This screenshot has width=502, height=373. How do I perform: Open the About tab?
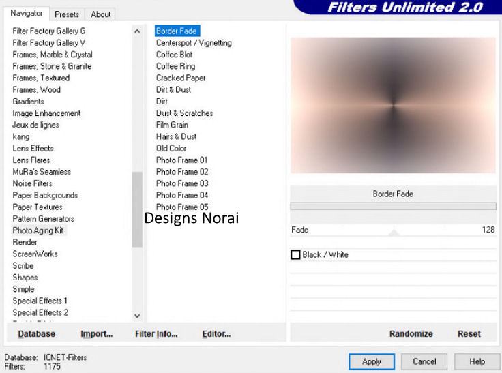pyautogui.click(x=100, y=14)
